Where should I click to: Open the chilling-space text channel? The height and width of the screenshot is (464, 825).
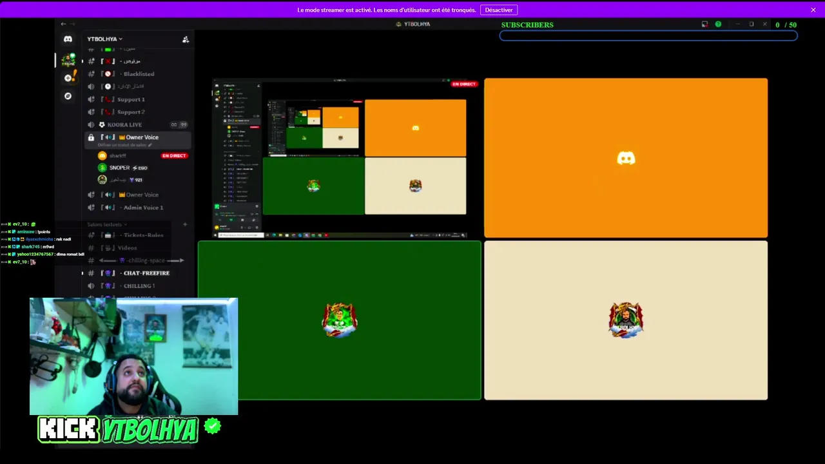[139, 260]
